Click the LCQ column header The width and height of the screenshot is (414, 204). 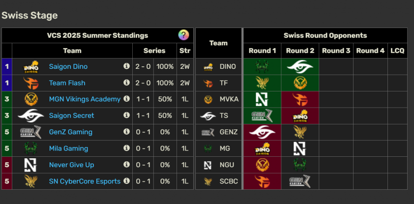click(397, 51)
